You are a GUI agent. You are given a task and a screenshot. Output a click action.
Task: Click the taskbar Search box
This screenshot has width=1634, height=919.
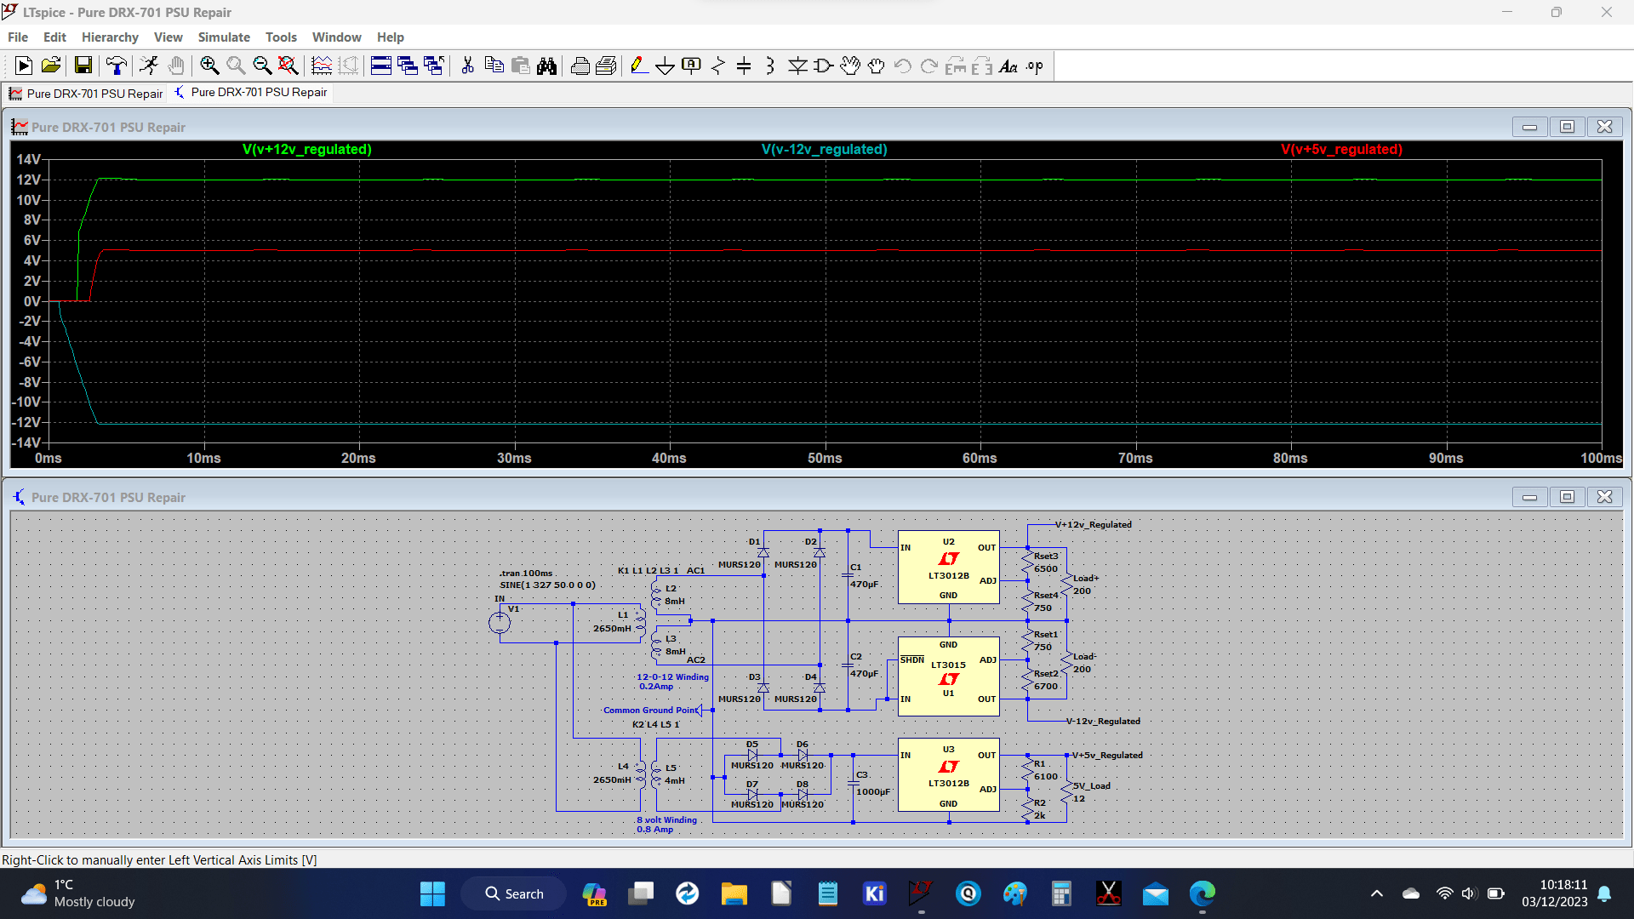pyautogui.click(x=514, y=893)
